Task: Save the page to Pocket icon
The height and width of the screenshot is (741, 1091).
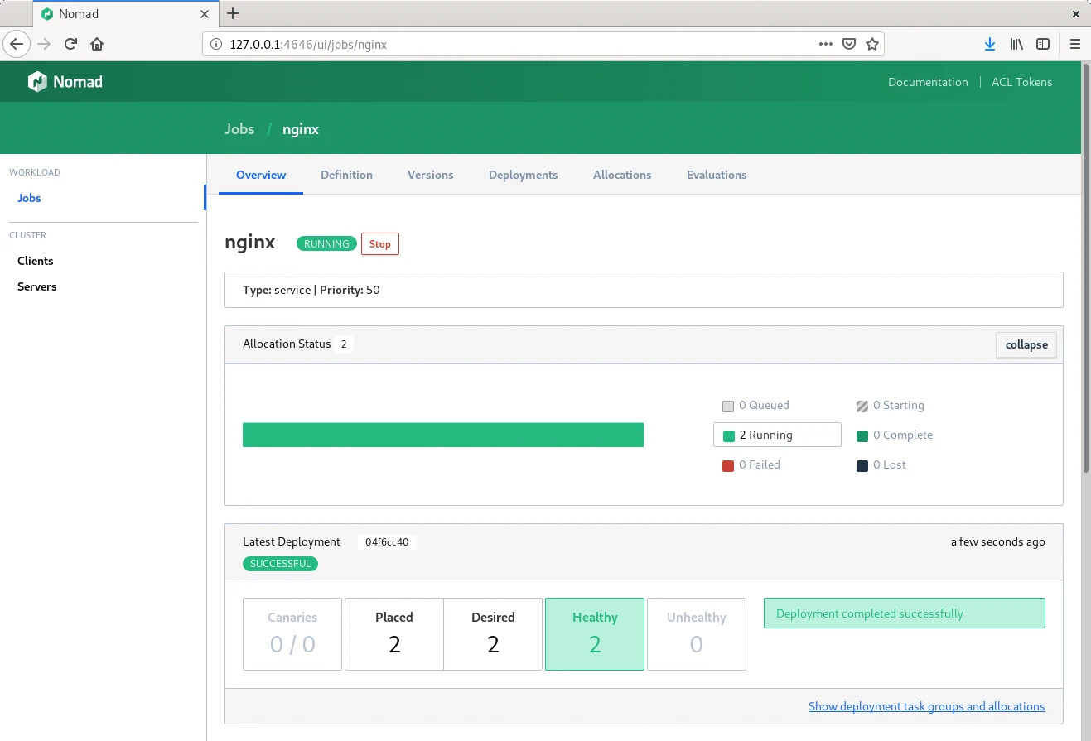Action: [849, 44]
